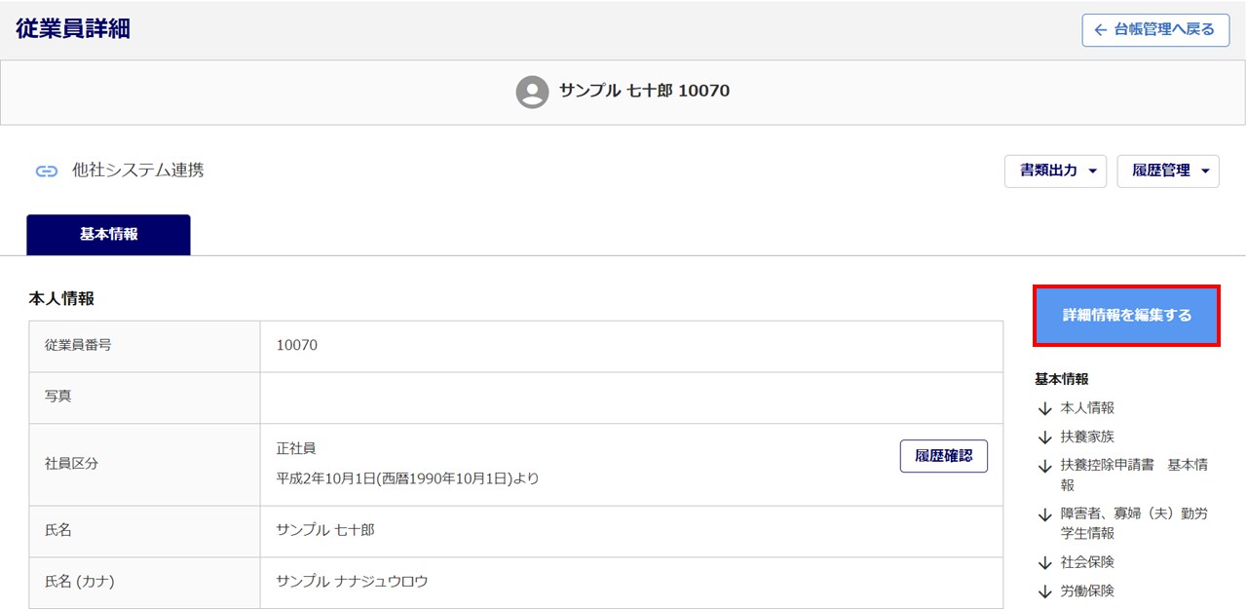Click the arrow icon beside 本人情報

[1045, 409]
